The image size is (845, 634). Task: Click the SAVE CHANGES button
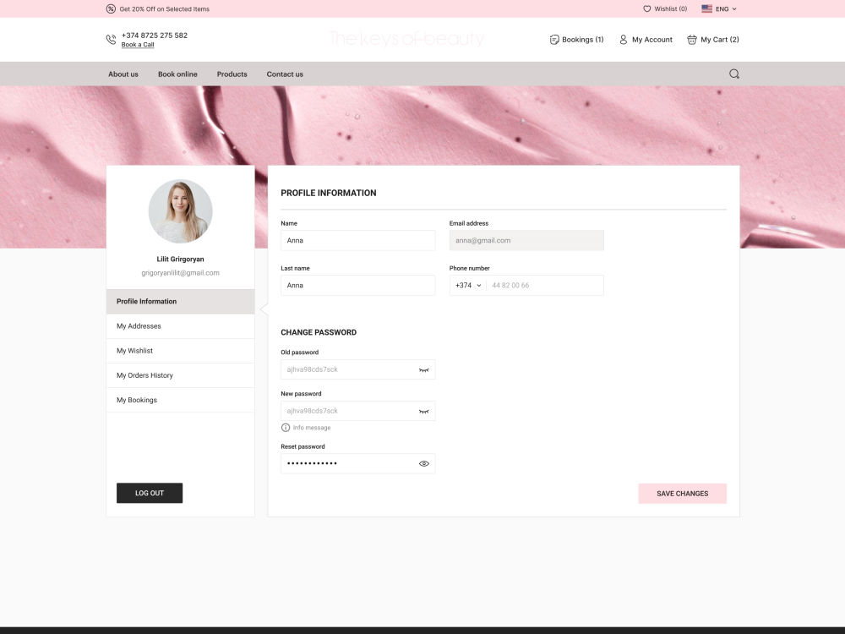[x=682, y=494]
